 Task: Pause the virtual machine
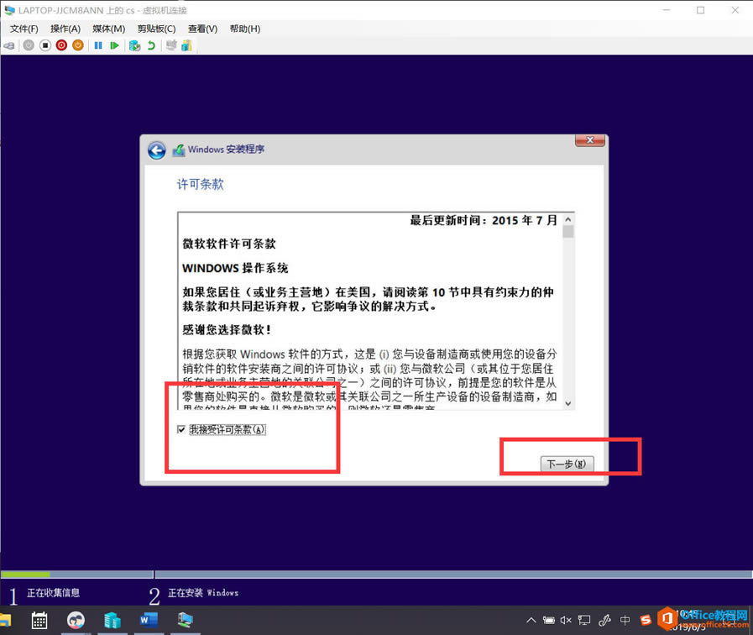(x=98, y=45)
